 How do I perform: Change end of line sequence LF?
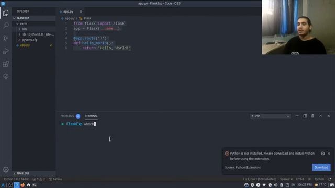tap(309, 179)
